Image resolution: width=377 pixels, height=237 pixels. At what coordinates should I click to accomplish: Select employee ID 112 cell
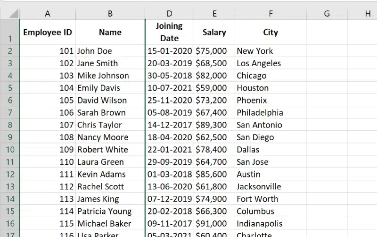click(x=48, y=186)
